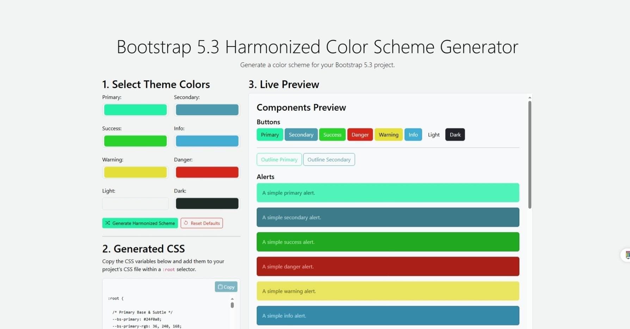Click the 'Alerts' subheading in preview
Viewport: 630px width, 329px height.
(265, 177)
